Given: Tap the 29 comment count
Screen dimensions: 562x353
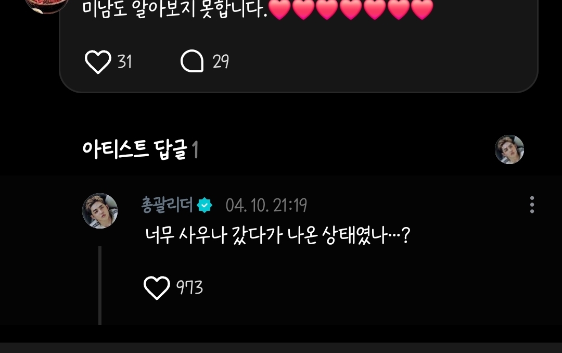Looking at the screenshot, I should (221, 61).
